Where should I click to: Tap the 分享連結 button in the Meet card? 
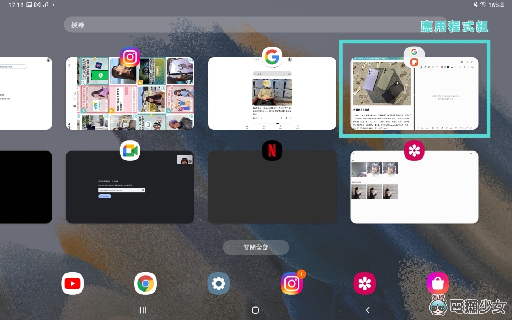tap(105, 196)
